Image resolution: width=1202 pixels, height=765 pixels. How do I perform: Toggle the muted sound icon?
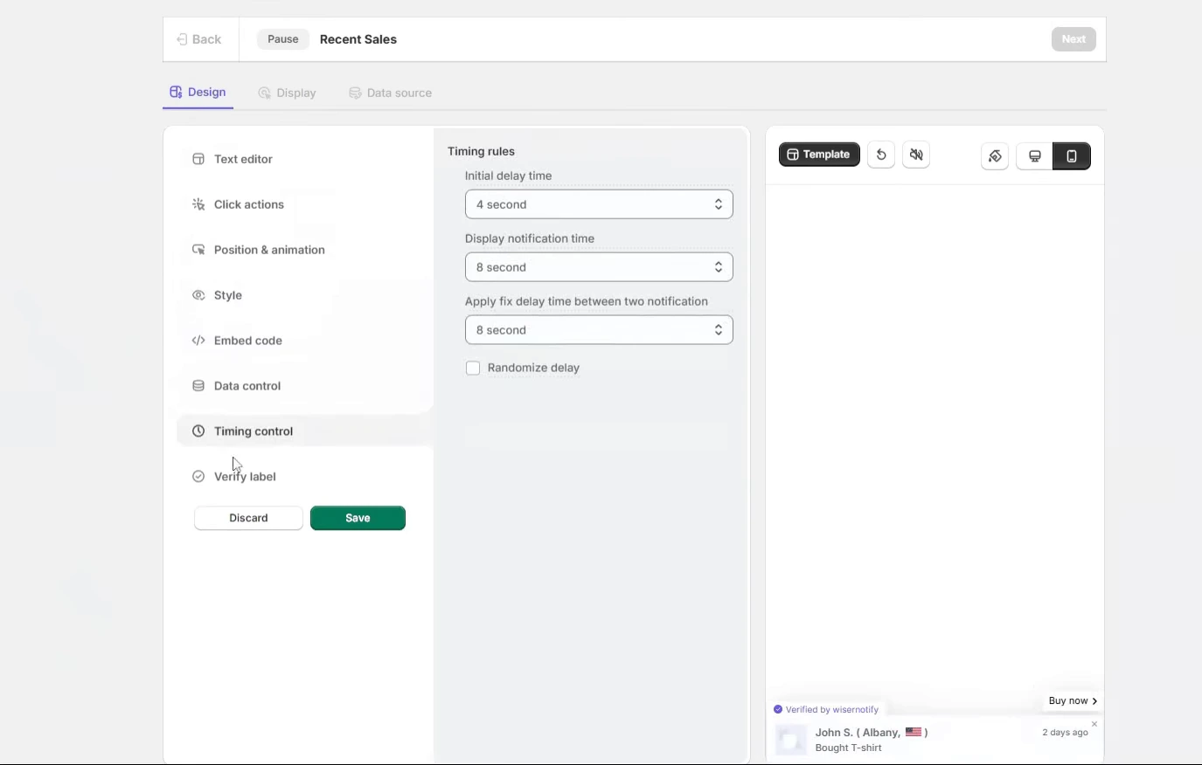point(916,155)
